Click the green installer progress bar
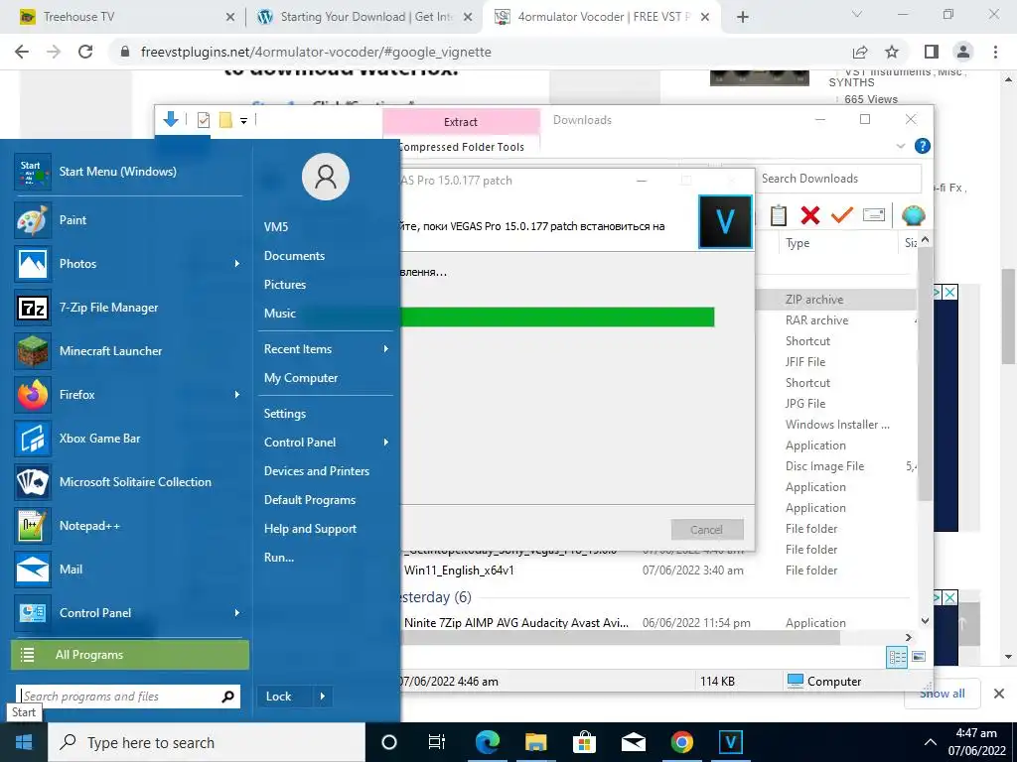 click(558, 317)
